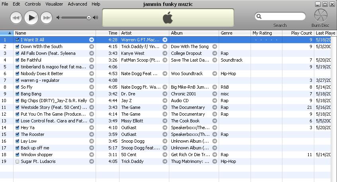Click the Burn Disc icon
The image size is (337, 182).
[x=321, y=15]
